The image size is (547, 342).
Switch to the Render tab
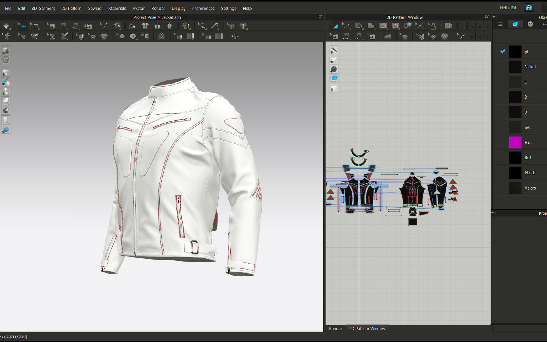pyautogui.click(x=335, y=329)
